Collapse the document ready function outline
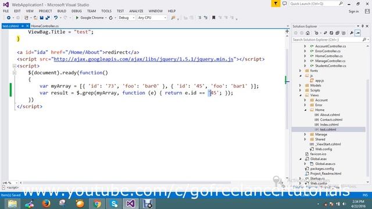Screen dimensions: 372x209 click(15, 73)
